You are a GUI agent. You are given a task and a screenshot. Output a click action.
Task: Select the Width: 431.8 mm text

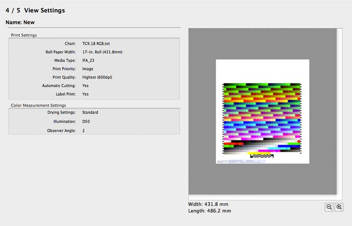coord(208,204)
